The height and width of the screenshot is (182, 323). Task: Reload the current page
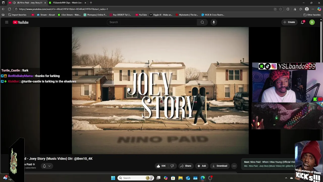9,9
